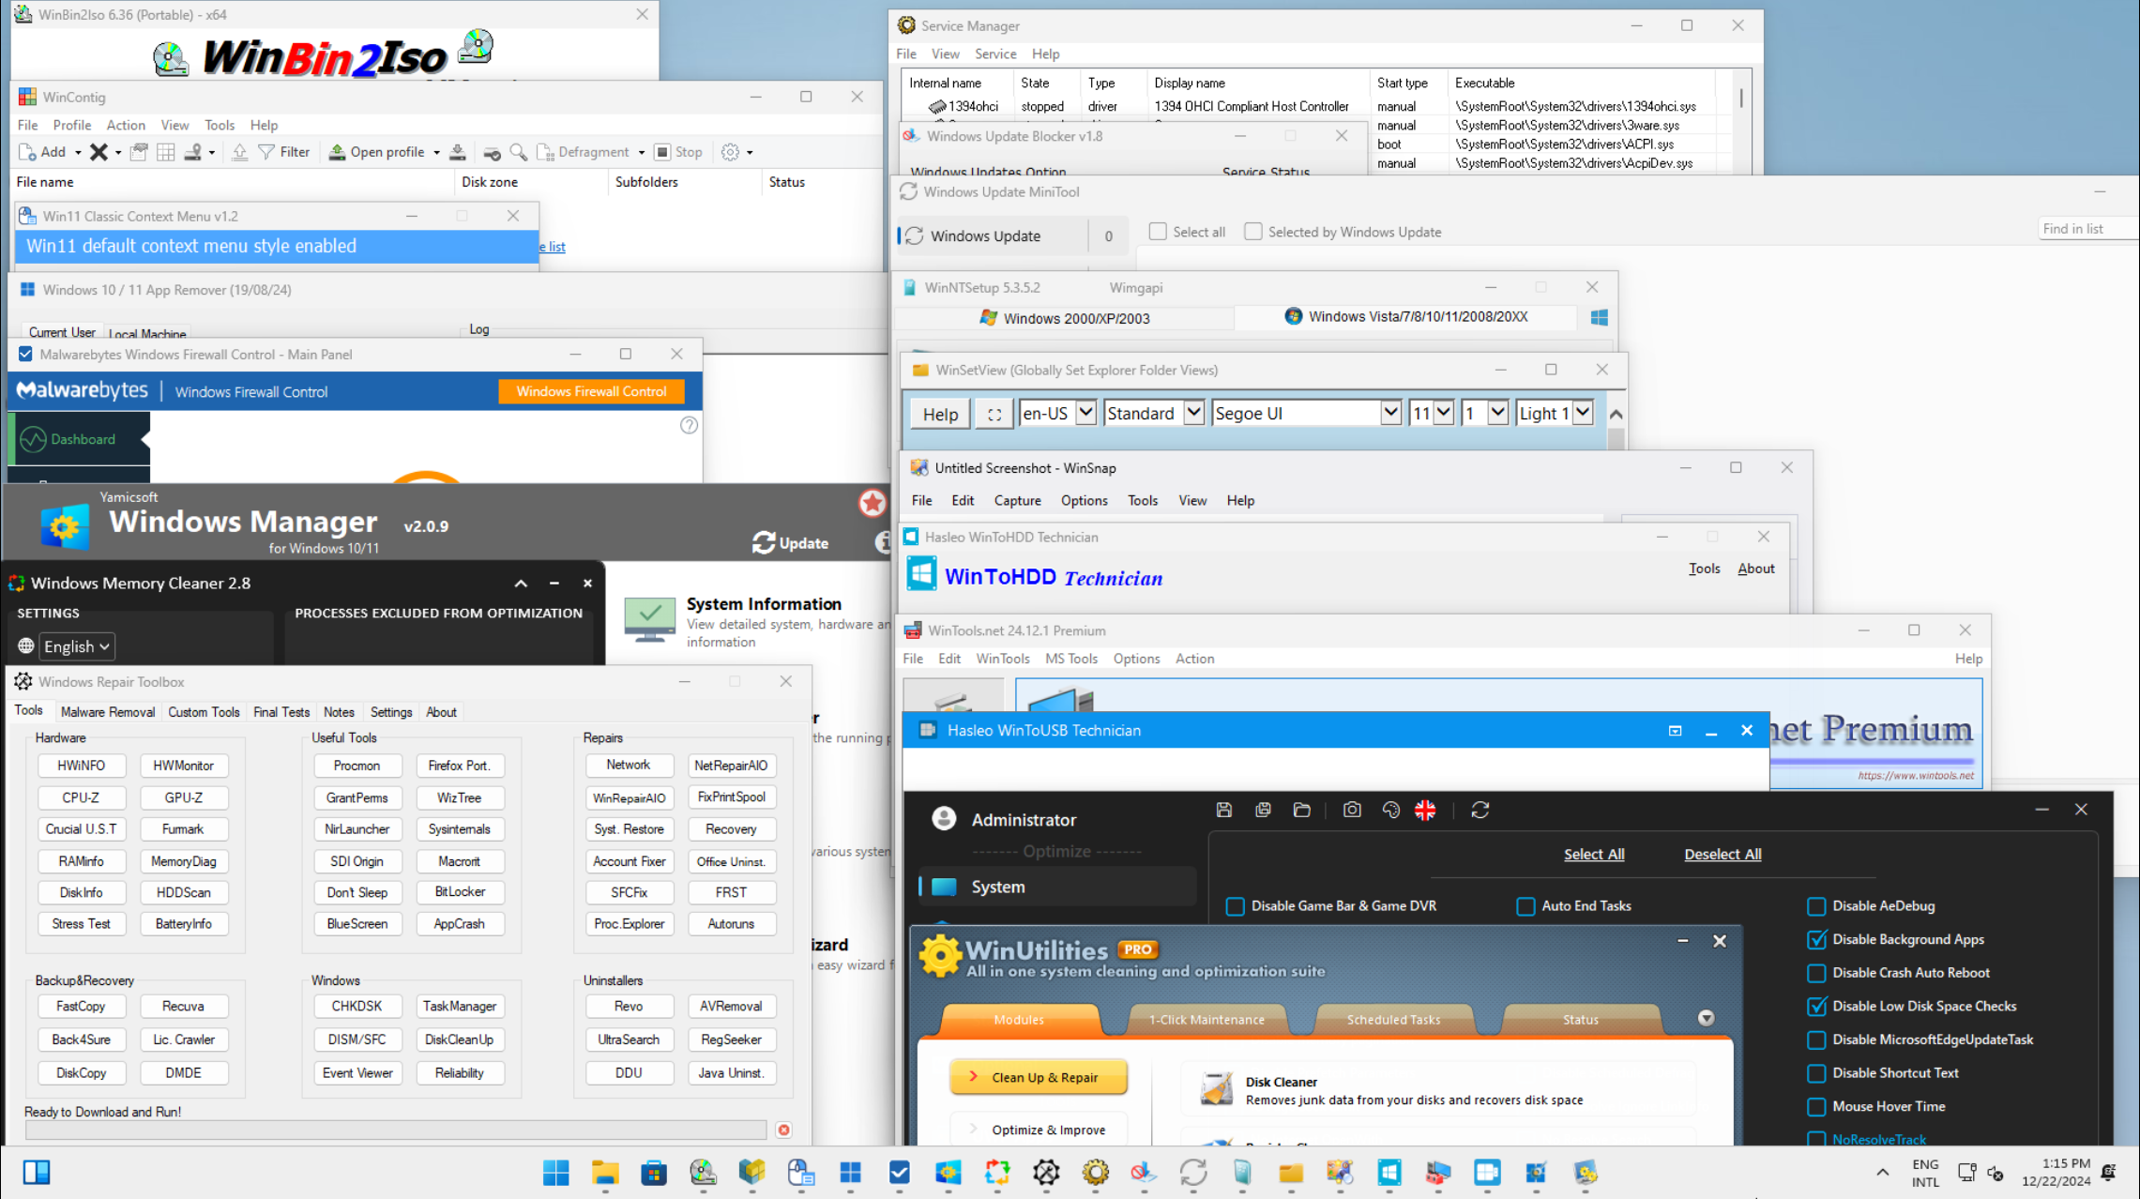This screenshot has width=2140, height=1199.
Task: Click the refresh arrows icon in the dark optimizer toolbar
Action: tap(1480, 810)
